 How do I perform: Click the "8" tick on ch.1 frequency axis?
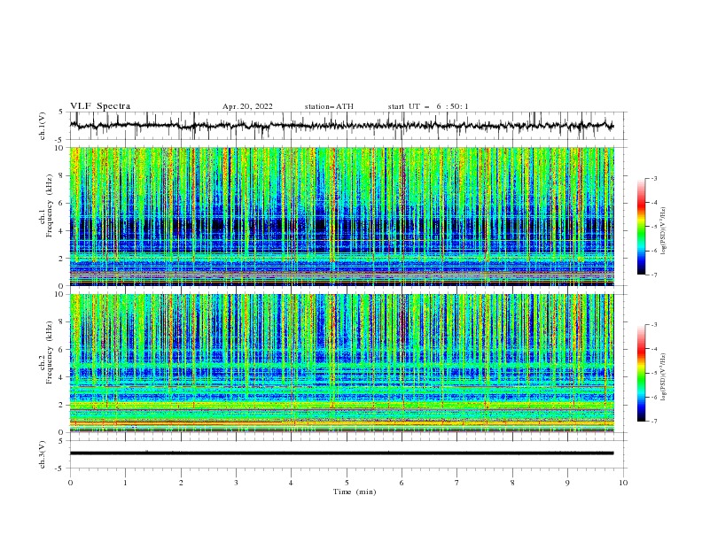[63, 175]
